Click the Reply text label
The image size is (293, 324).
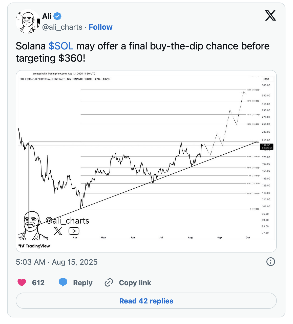[x=83, y=283]
